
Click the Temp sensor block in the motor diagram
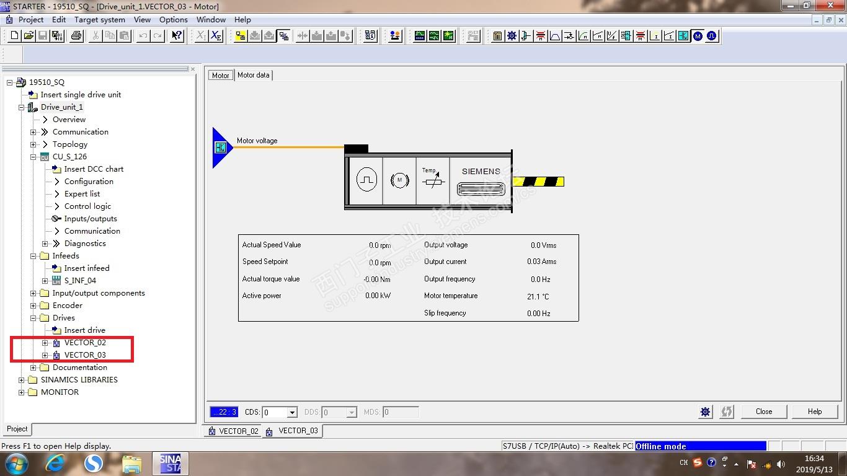click(x=433, y=180)
